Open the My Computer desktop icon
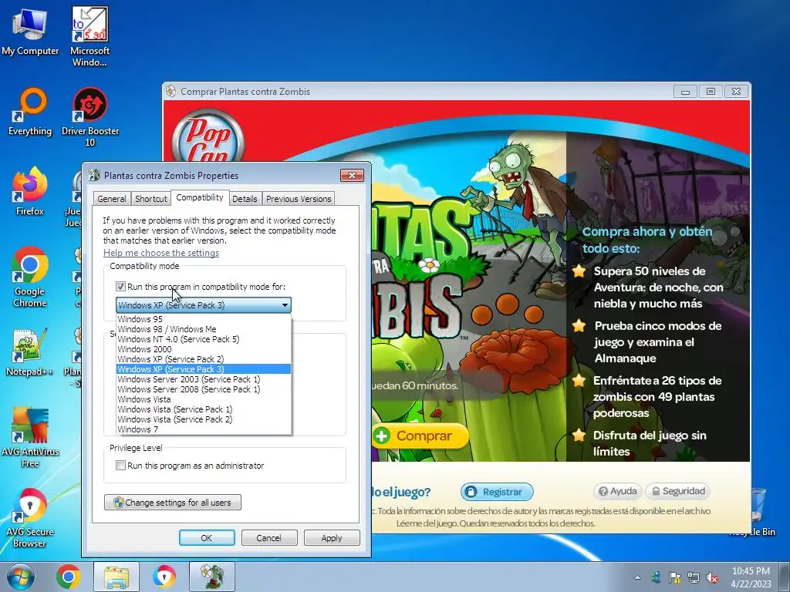The image size is (790, 592). [x=30, y=31]
